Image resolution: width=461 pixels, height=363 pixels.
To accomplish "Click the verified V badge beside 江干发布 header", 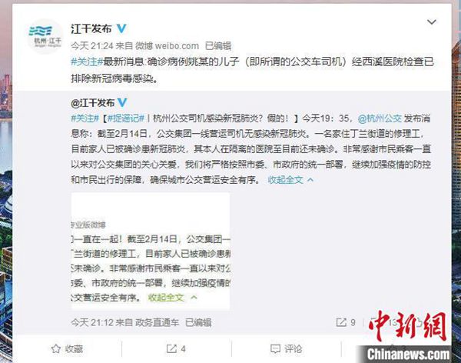I will pos(121,28).
